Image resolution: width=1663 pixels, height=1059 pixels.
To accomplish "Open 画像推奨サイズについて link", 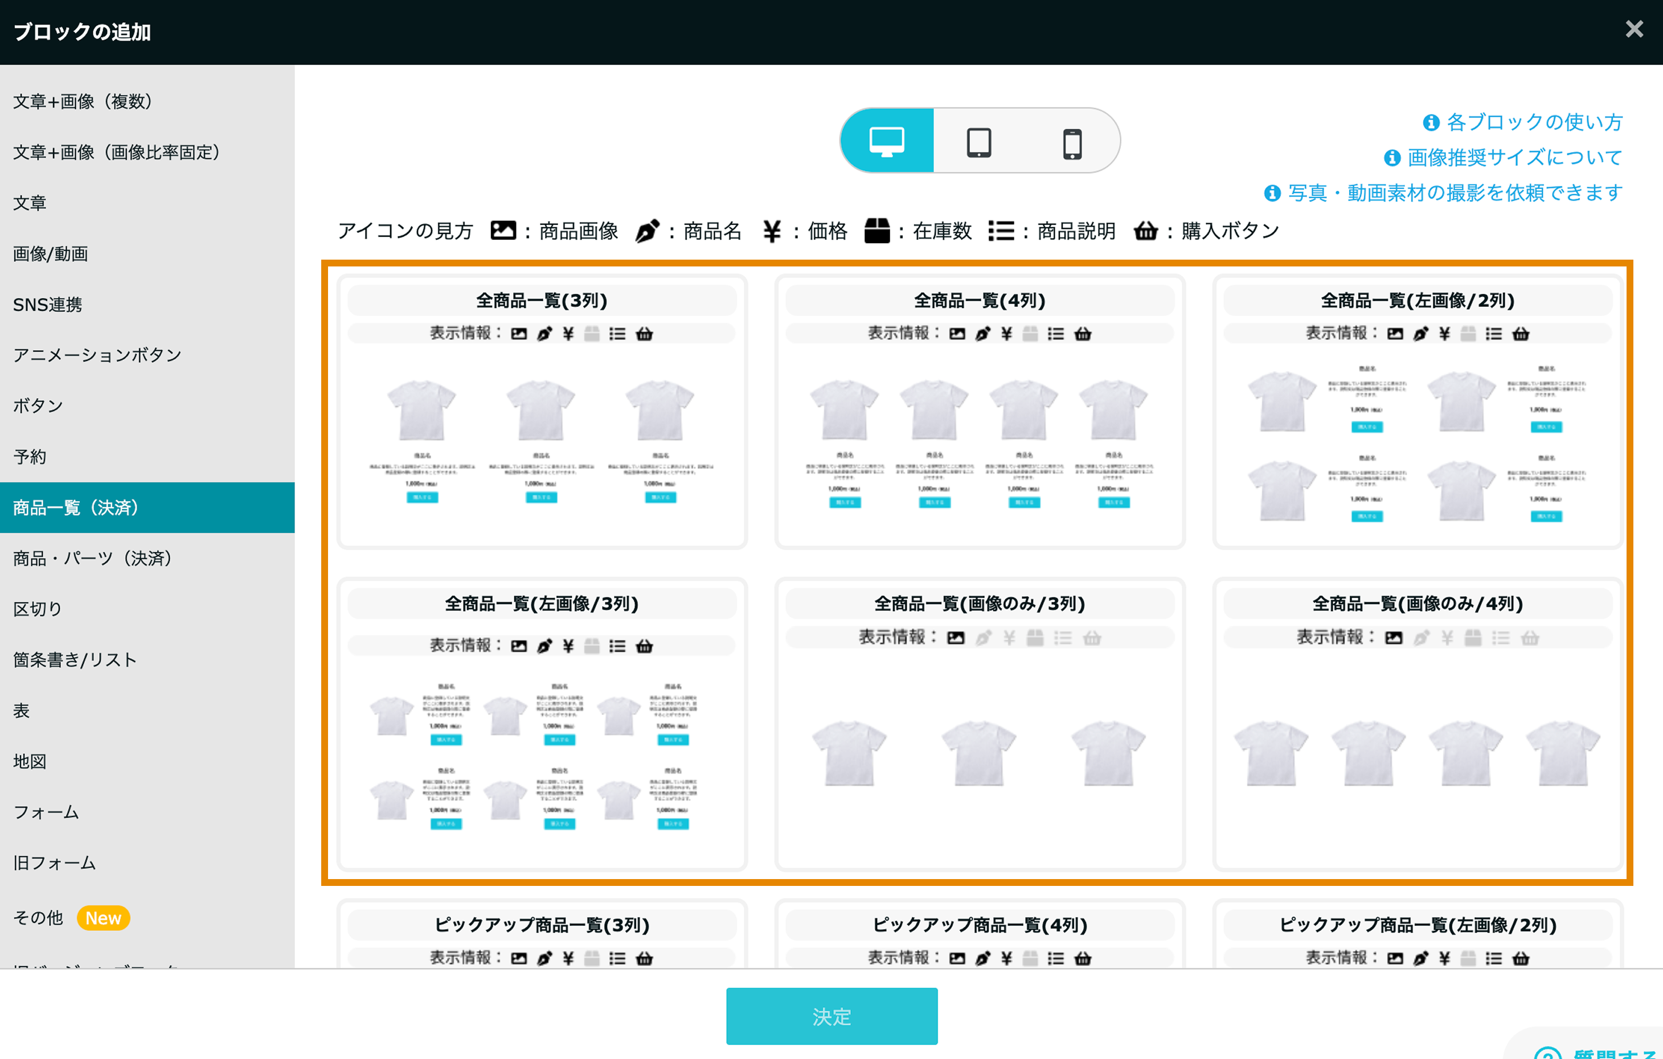I will click(x=1503, y=157).
